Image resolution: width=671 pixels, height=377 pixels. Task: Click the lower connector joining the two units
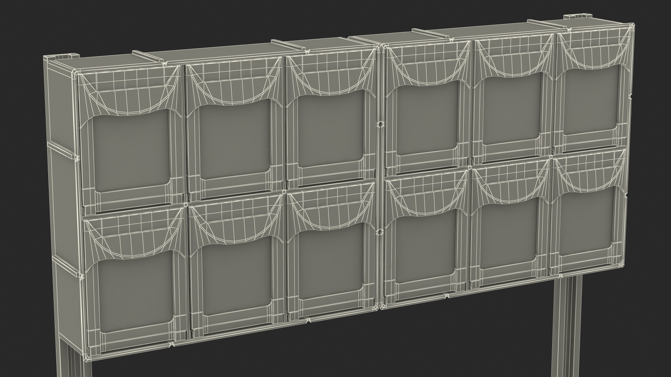[x=379, y=232]
